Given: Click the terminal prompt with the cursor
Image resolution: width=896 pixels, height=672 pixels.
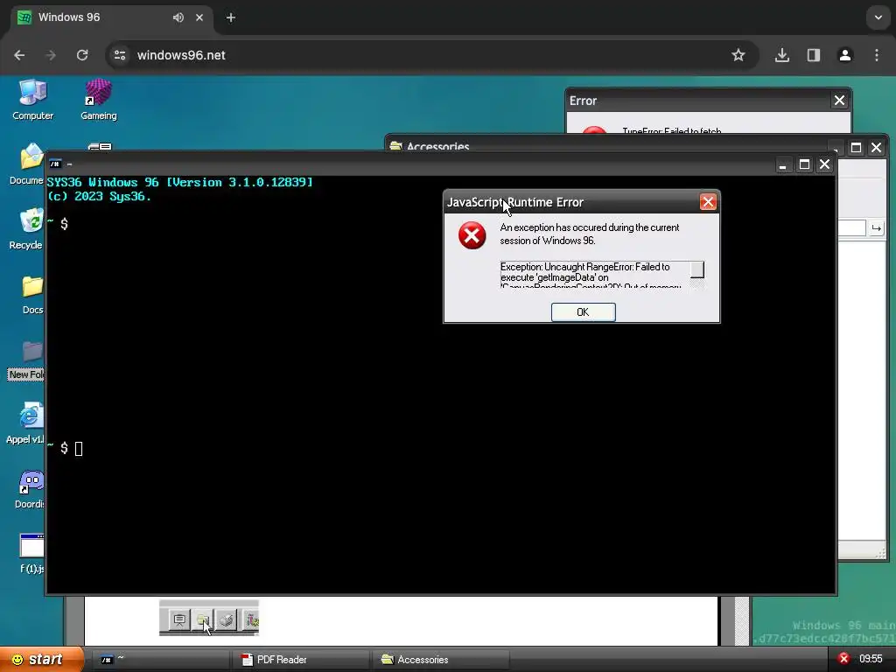Looking at the screenshot, I should point(65,449).
